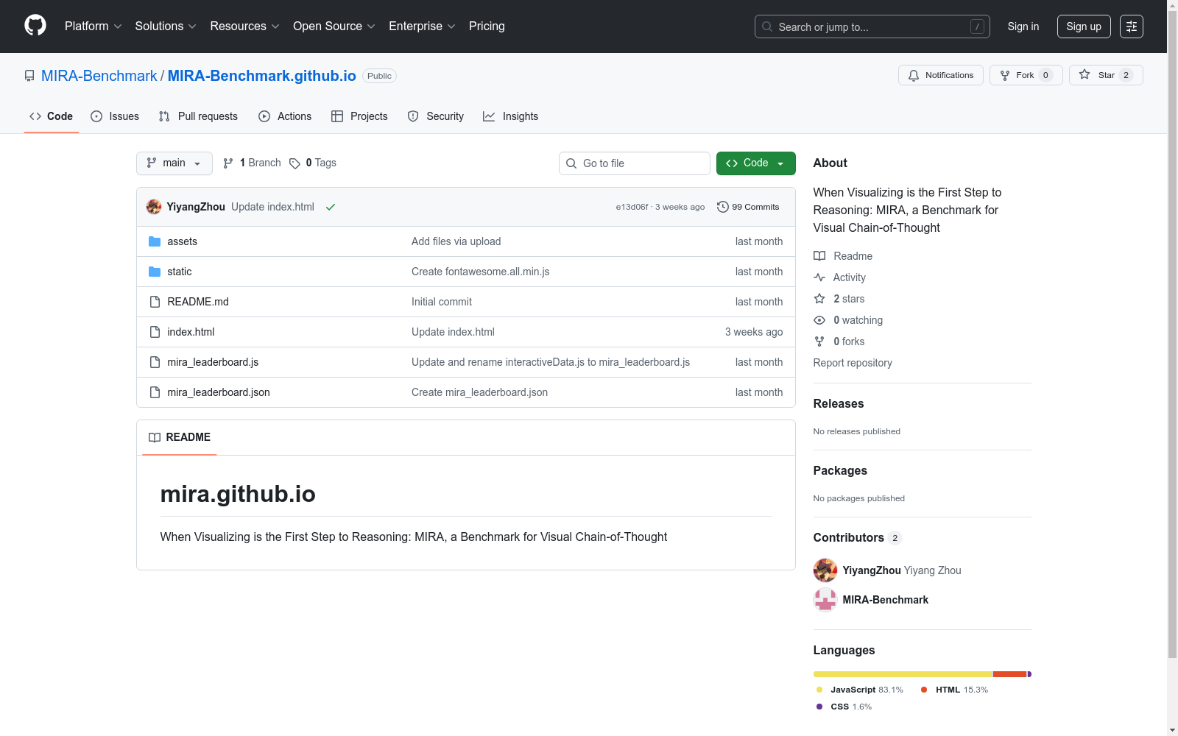Click the HTML language bar segment
The image size is (1178, 736).
1010,674
